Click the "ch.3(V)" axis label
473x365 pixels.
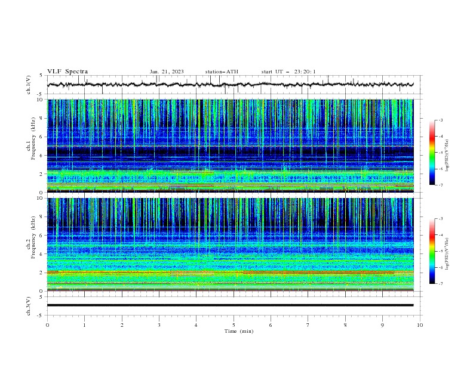point(29,306)
